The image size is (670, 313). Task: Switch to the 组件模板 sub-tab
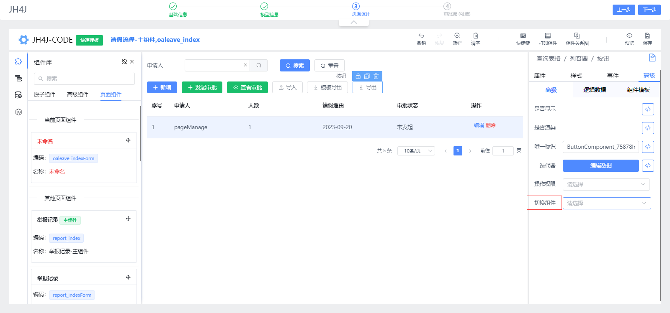coord(638,90)
